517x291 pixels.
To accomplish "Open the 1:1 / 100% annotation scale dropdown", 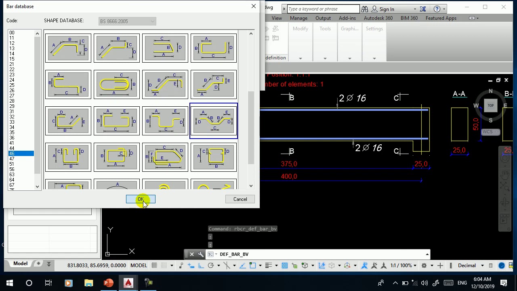I will [404, 266].
